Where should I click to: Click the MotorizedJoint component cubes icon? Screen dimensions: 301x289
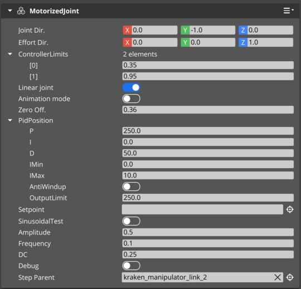(x=21, y=11)
